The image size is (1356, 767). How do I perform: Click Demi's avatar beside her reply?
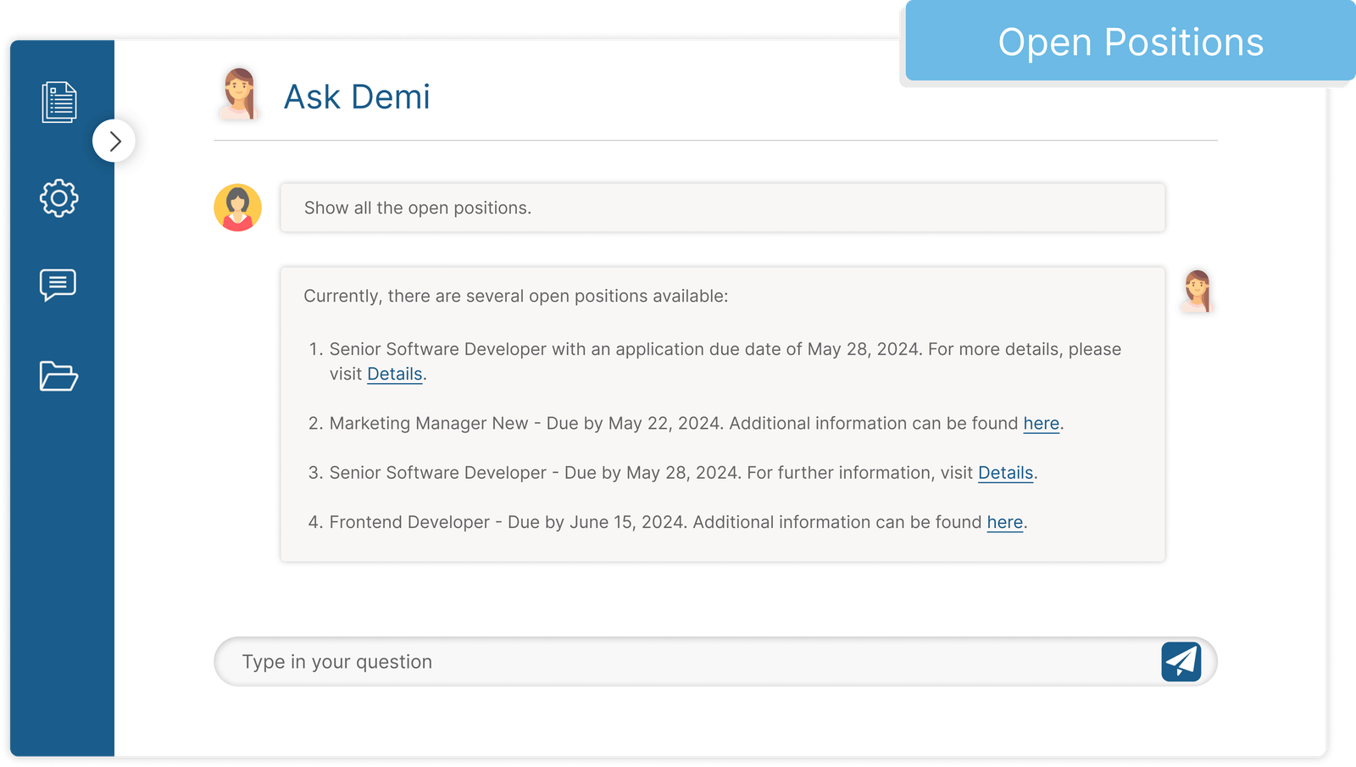pyautogui.click(x=1198, y=292)
